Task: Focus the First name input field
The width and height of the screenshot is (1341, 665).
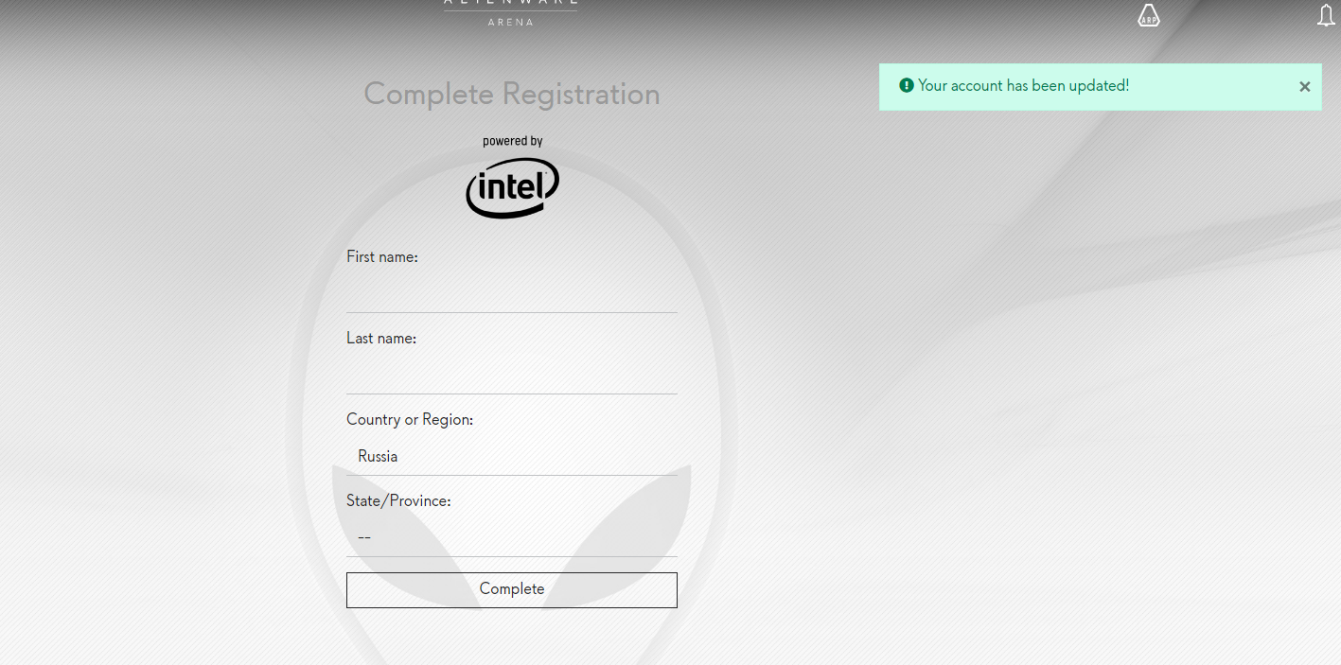Action: [x=512, y=293]
